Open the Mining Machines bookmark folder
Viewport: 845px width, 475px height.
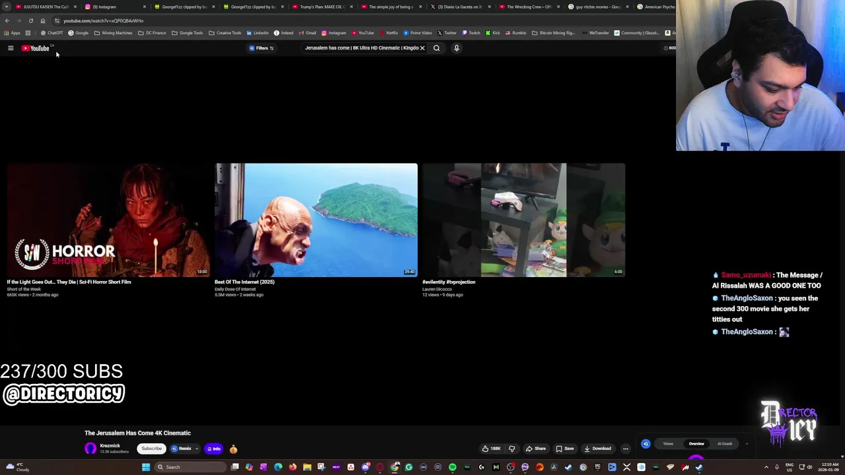(x=114, y=33)
